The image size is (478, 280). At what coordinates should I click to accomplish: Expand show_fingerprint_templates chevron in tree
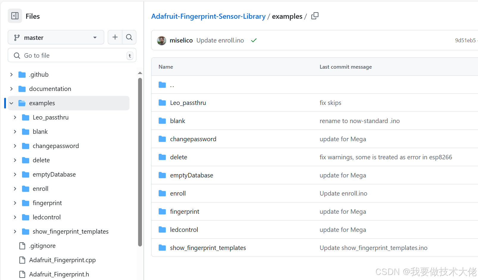point(15,232)
